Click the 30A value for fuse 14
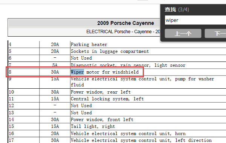This screenshot has width=226, height=143. click(55, 120)
